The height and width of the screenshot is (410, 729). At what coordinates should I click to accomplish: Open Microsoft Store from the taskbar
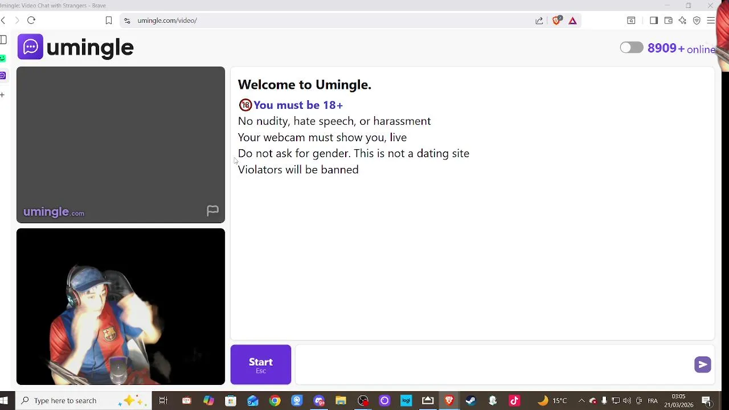(x=231, y=400)
